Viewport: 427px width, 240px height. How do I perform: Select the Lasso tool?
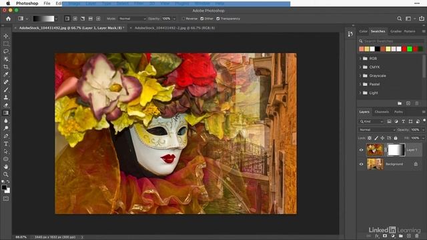[6, 51]
